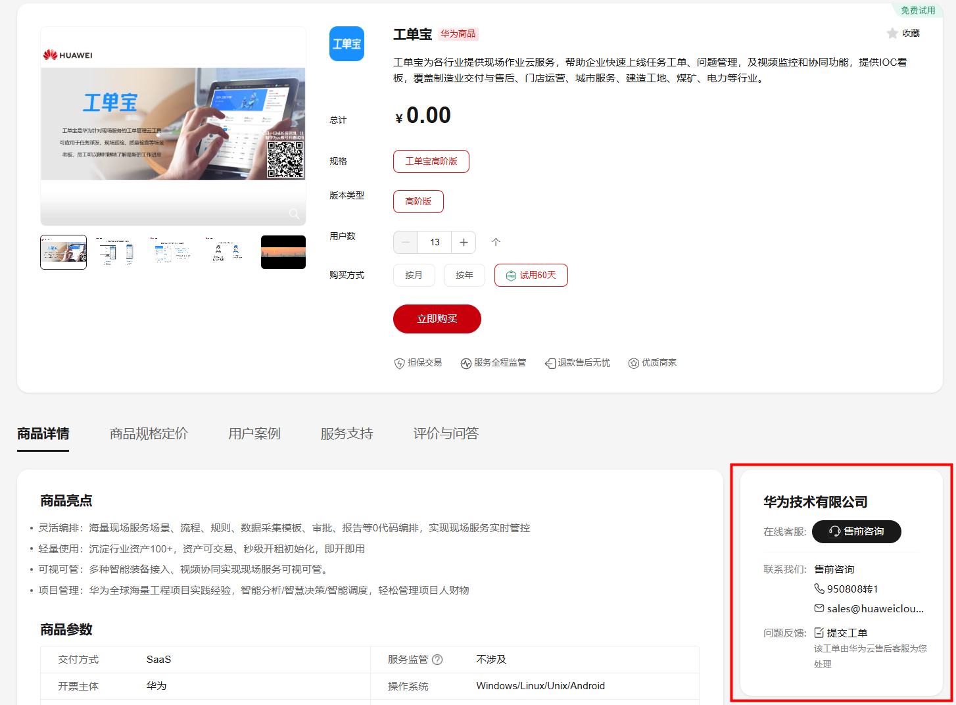Image resolution: width=956 pixels, height=705 pixels.
Task: Click the 优质商家 badge icon
Action: pyautogui.click(x=634, y=363)
